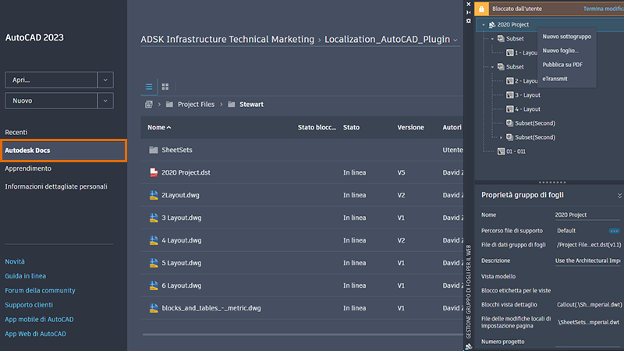624x351 pixels.
Task: Click the Nome field containing 2020 Project
Action: point(585,214)
